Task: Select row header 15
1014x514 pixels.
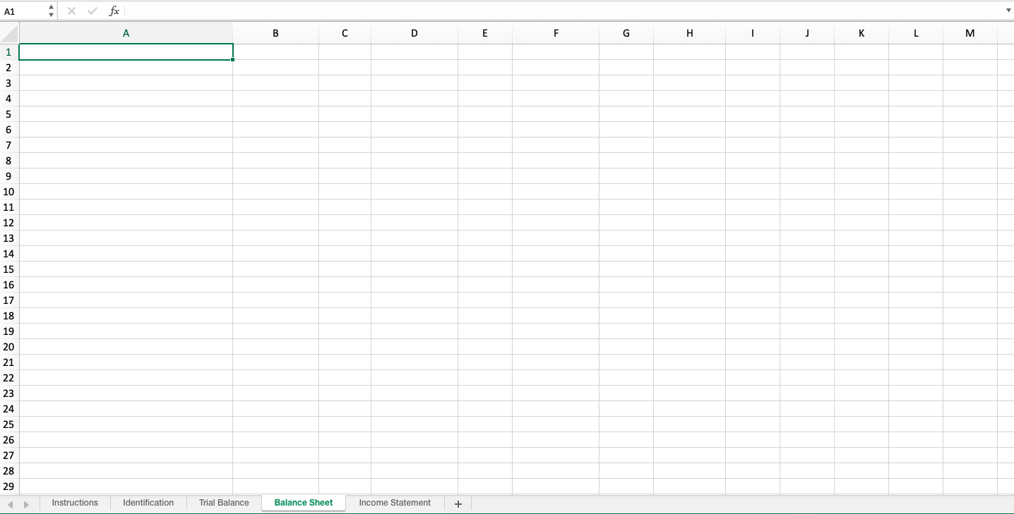Action: (8, 269)
